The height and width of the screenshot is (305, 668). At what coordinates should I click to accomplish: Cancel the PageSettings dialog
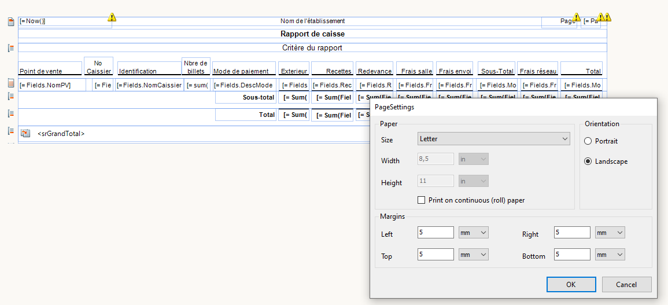point(626,285)
